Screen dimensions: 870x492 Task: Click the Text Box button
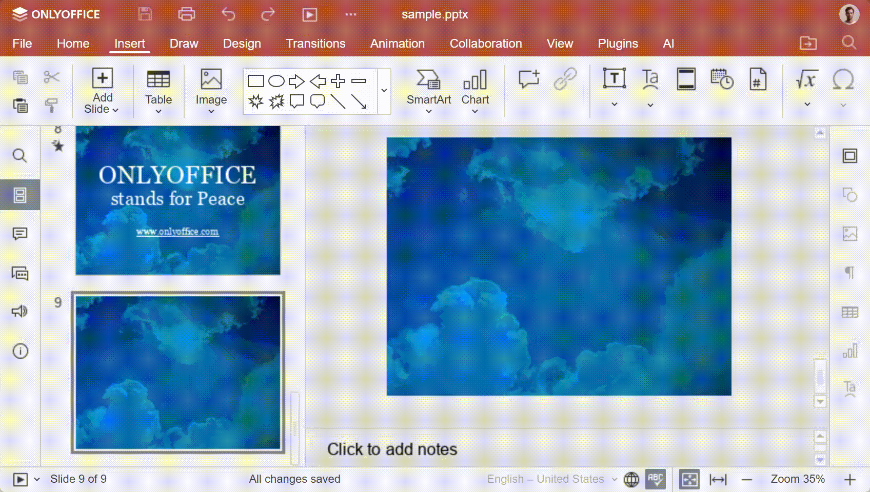(x=614, y=78)
